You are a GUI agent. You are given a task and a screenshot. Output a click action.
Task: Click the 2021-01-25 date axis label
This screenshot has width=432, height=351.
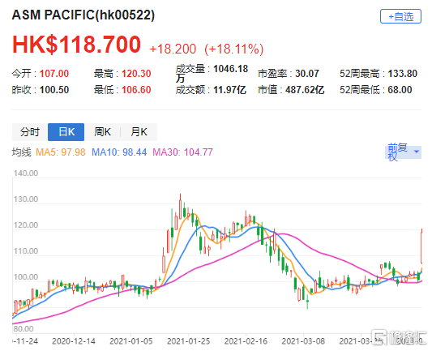(189, 341)
